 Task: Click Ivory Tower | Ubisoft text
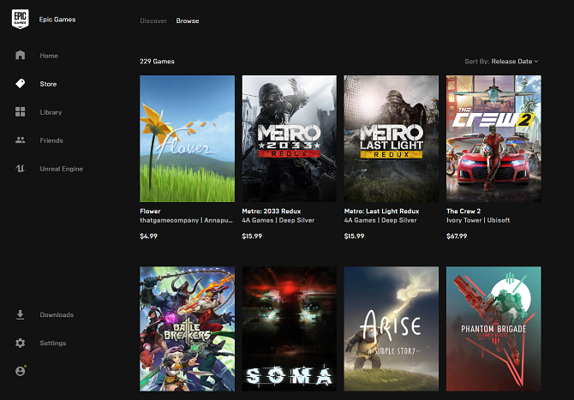(x=478, y=220)
